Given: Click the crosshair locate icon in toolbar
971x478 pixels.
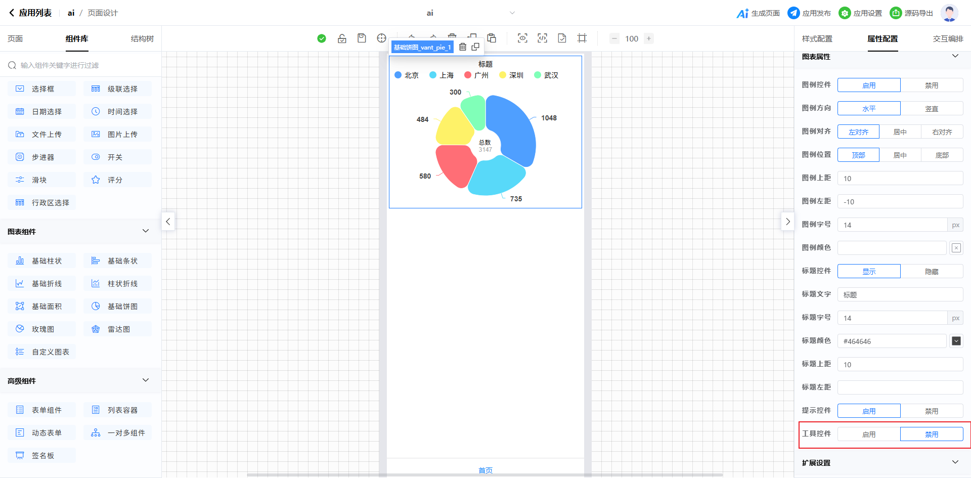Looking at the screenshot, I should (x=381, y=38).
